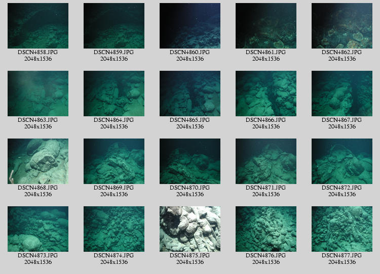Open thumbnail image DSCN4866.JPG

tap(266, 94)
